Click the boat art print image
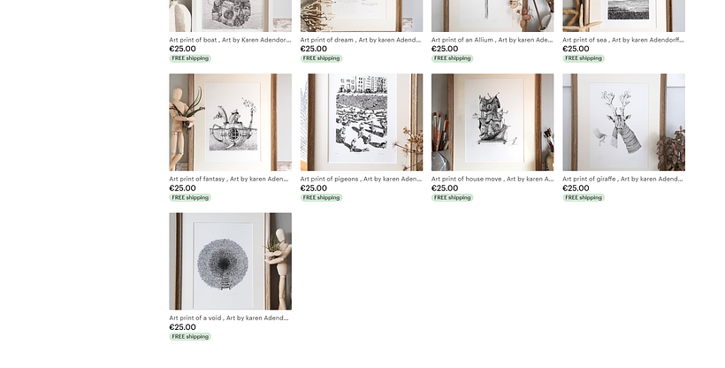725x368 pixels. tap(230, 16)
